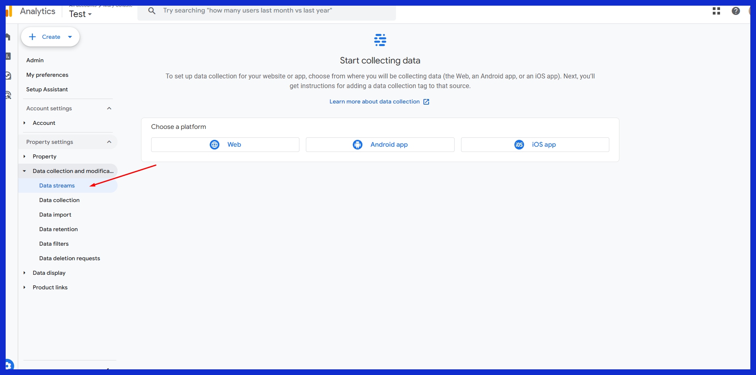Viewport: 756px width, 375px height.
Task: Select Data retention
Action: coord(59,229)
